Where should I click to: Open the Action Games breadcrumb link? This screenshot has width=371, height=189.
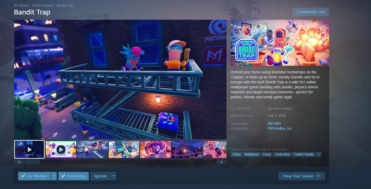pyautogui.click(x=42, y=5)
